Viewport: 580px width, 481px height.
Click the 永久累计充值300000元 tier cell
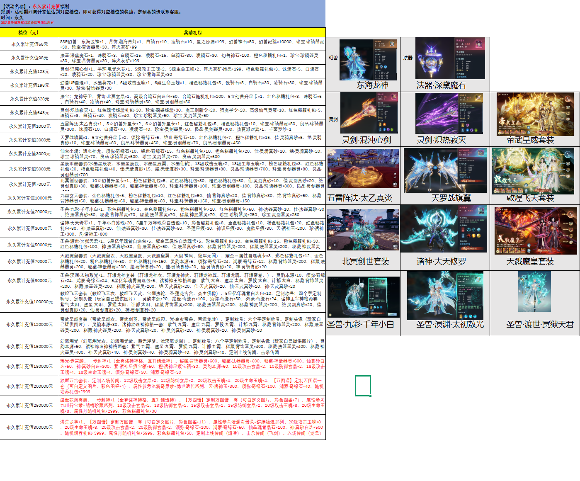click(29, 427)
